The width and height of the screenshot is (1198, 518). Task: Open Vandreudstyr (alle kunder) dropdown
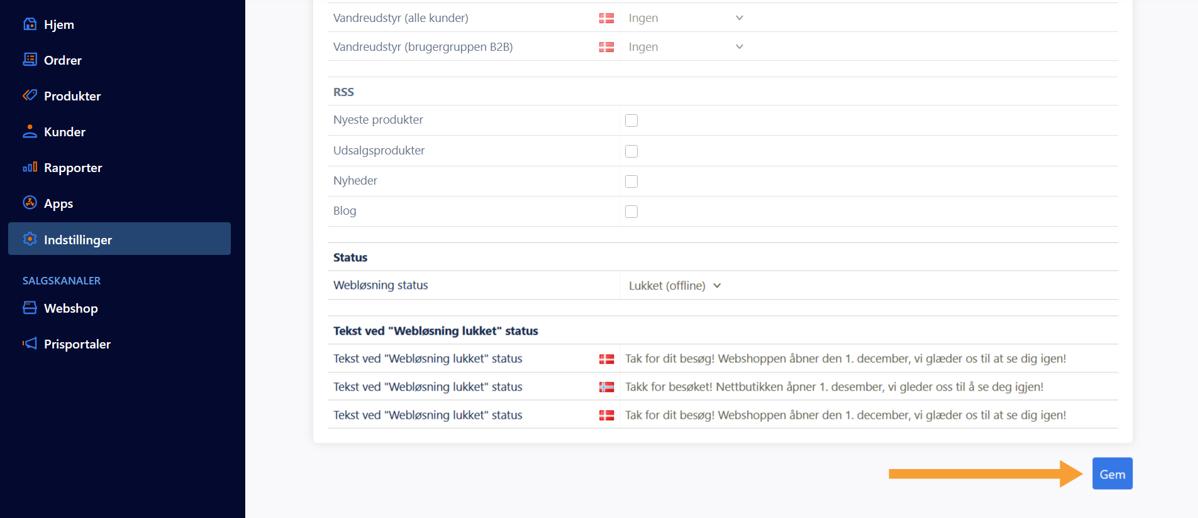coord(685,18)
